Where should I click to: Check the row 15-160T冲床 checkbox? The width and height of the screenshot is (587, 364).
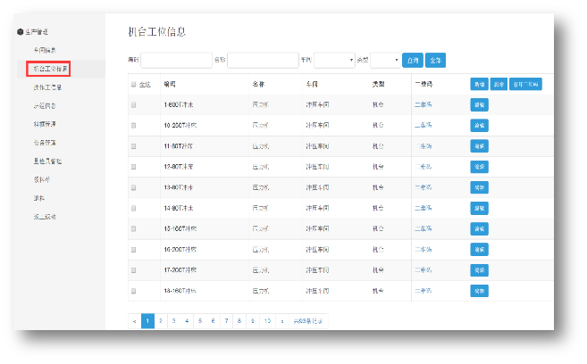[133, 228]
